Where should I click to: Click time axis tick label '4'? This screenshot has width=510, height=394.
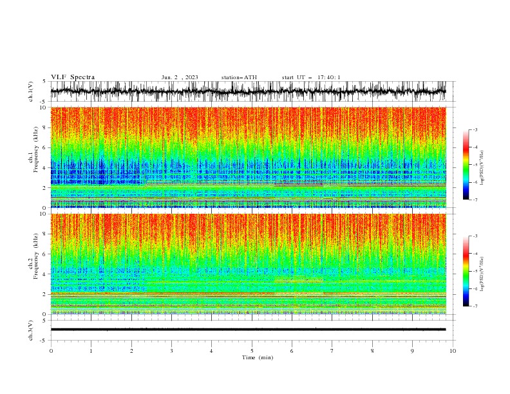coord(211,351)
